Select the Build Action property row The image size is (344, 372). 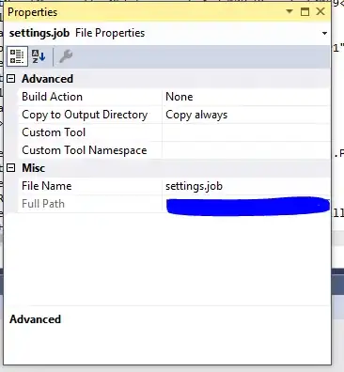click(x=174, y=97)
